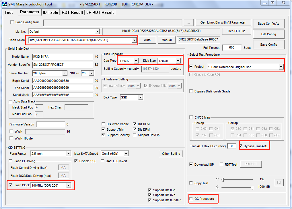
Task: Uncheck Dis HIPM checkbox
Action: 135,124
